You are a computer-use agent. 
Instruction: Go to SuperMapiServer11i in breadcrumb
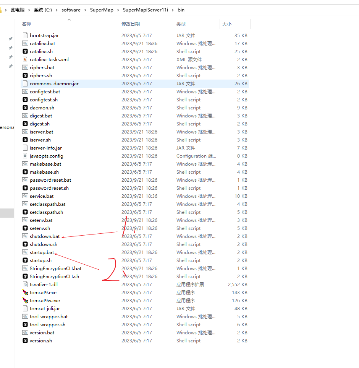(x=146, y=10)
